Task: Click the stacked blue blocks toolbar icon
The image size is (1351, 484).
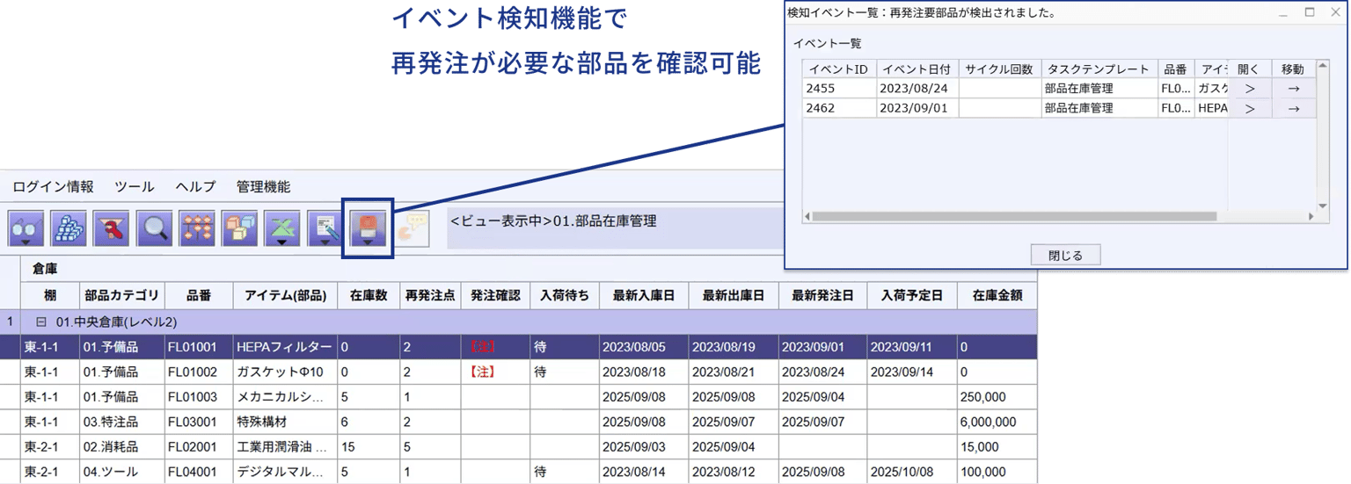Action: tap(69, 228)
